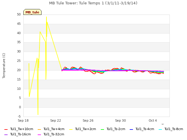Viewport: 187px width, 140px height.
Task: Click the green Tul1_Ts-2cm color swatch
Action: pyautogui.click(x=103, y=129)
